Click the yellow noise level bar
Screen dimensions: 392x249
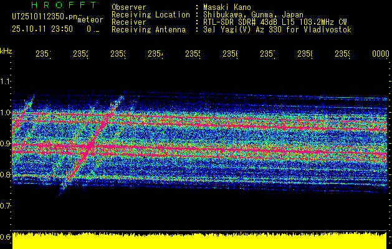point(199,241)
